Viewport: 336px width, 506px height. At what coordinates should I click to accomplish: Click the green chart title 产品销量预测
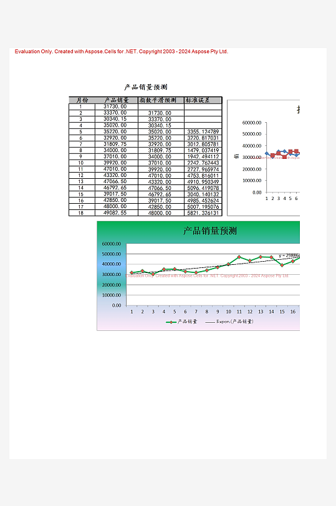click(x=210, y=231)
